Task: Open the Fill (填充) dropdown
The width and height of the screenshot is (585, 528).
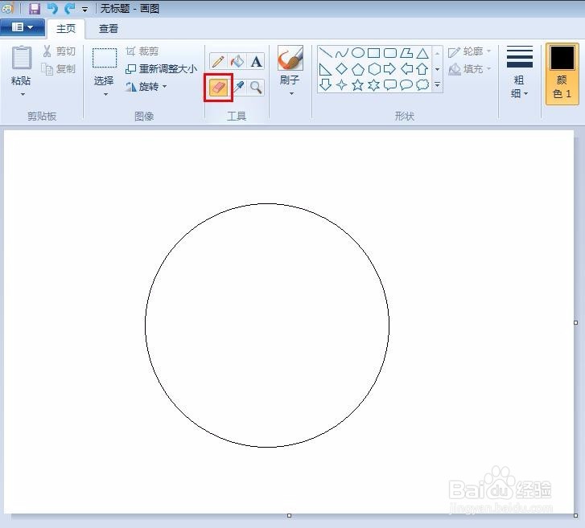Action: [469, 69]
